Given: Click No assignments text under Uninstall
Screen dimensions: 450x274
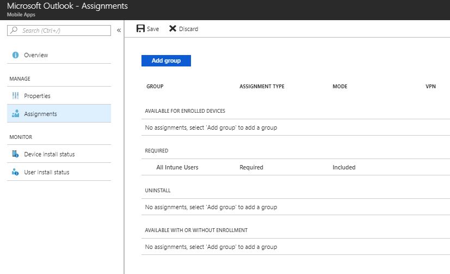Looking at the screenshot, I should coord(211,207).
